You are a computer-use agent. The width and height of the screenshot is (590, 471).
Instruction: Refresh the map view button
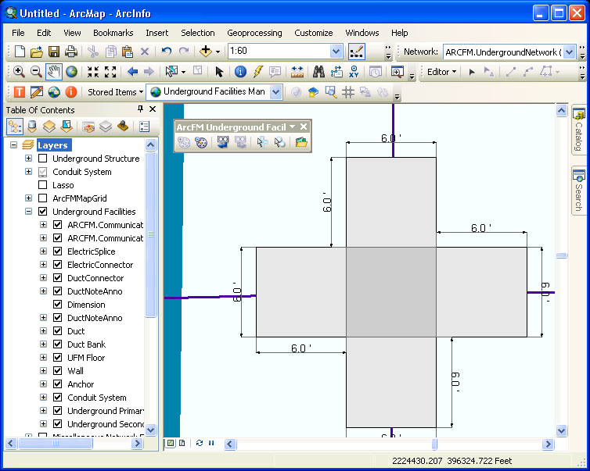click(x=200, y=443)
